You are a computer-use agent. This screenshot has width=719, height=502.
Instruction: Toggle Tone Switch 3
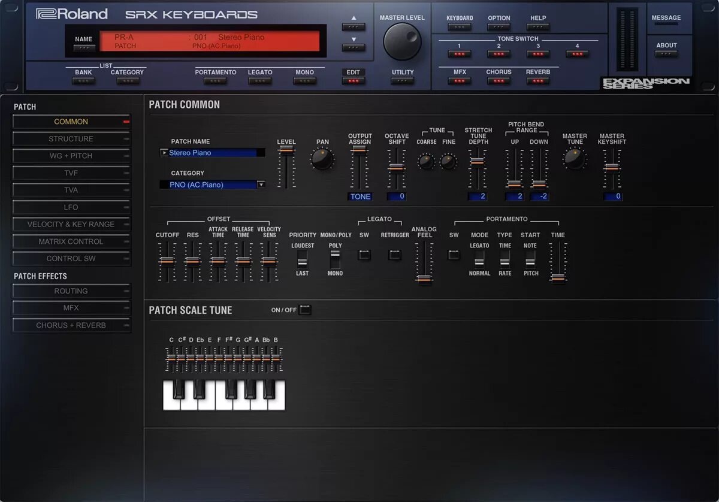pyautogui.click(x=538, y=54)
